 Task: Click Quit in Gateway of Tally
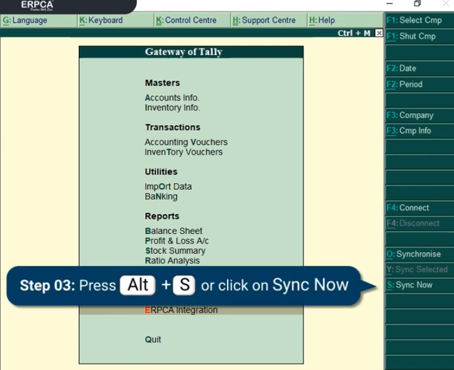pyautogui.click(x=153, y=340)
